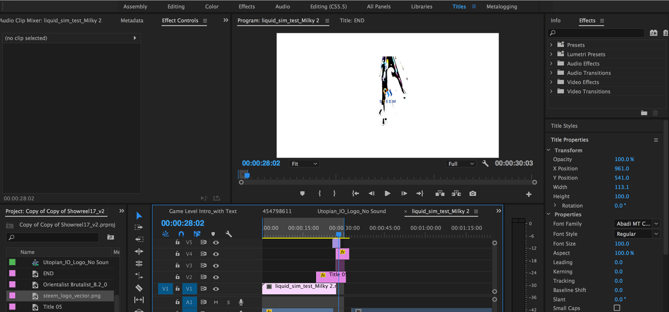669x312 pixels.
Task: Open the Info panel tab
Action: coord(556,20)
